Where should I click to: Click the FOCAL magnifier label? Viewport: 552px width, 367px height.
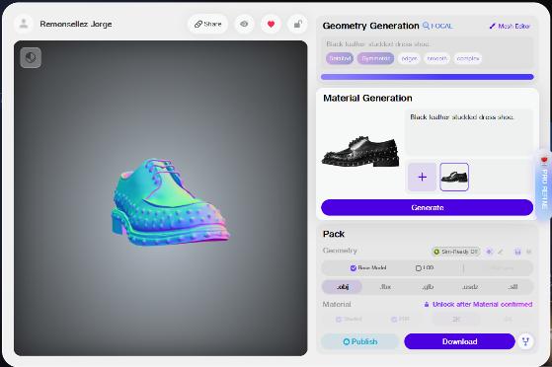(x=437, y=26)
